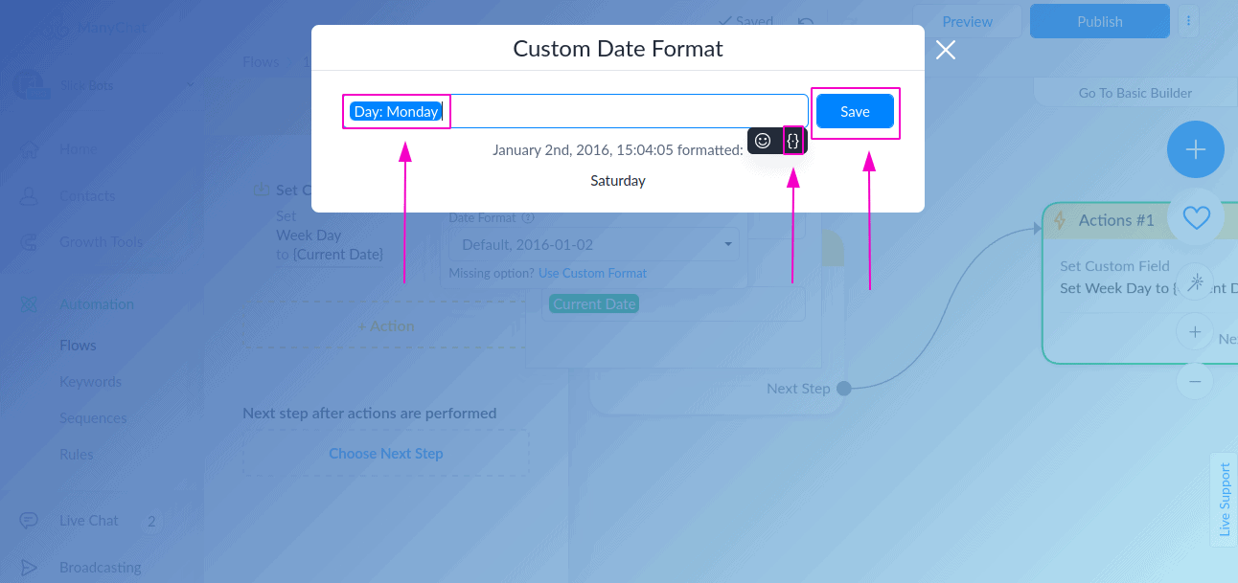Expand the Date Format dropdown

(x=594, y=245)
